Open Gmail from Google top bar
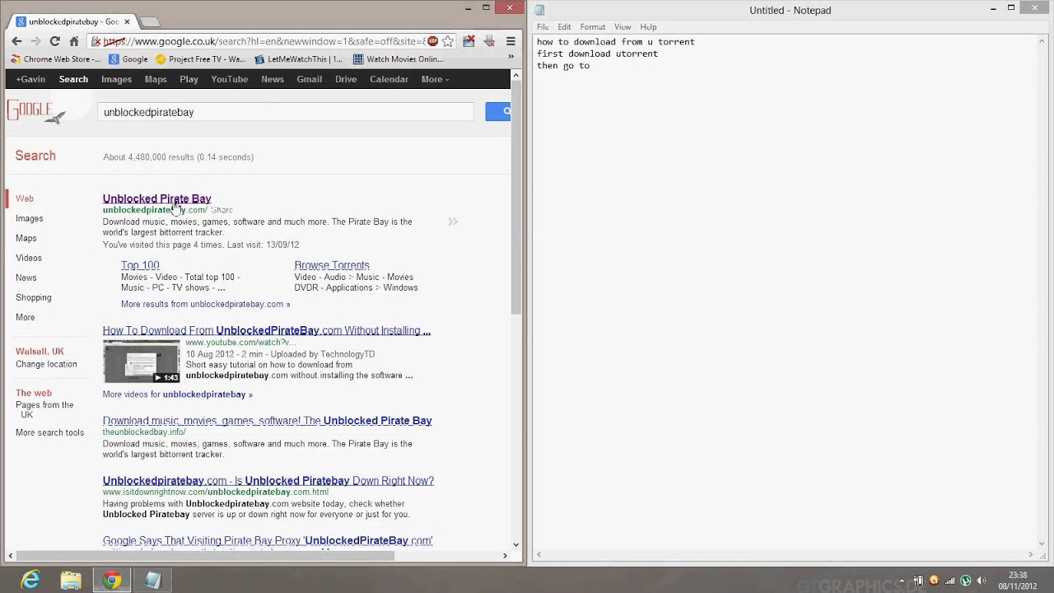Screen dimensions: 1054x593 [309, 79]
